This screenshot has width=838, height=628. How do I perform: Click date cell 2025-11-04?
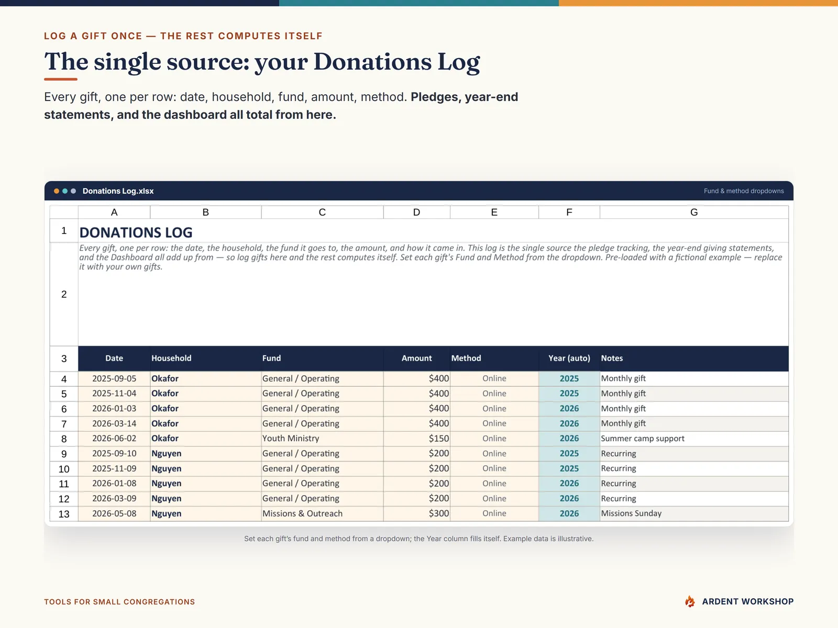pyautogui.click(x=114, y=394)
